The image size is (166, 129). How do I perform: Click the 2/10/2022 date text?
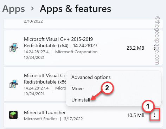pos(33,21)
